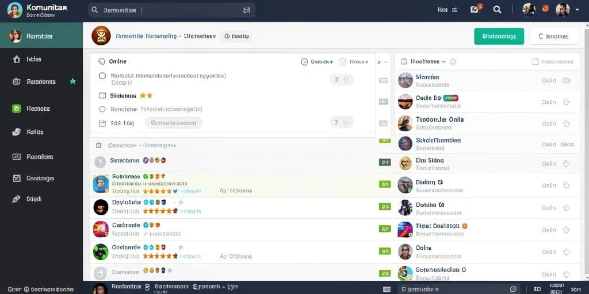Expand the dropdown chevron beside the member panel title
The height and width of the screenshot is (294, 589).
443,61
